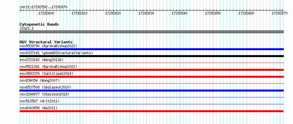Click the nsv3244977 (Chaisson2019) label
The height and width of the screenshot is (124, 293).
tap(44, 94)
